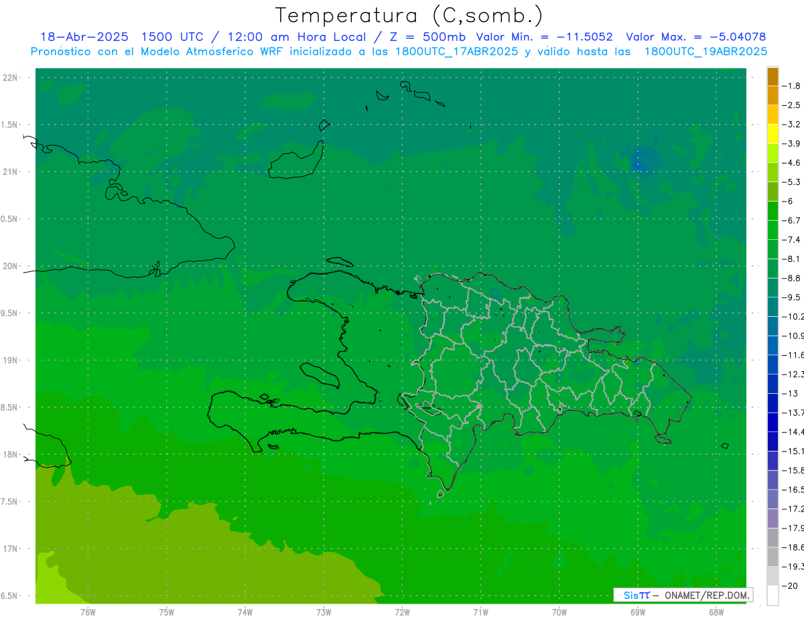Click the "8.5N" latitude label
Screen dimensions: 804x621
point(10,407)
